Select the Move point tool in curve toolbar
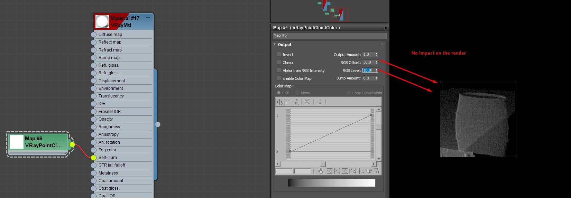This screenshot has height=198, width=571. coord(279,102)
